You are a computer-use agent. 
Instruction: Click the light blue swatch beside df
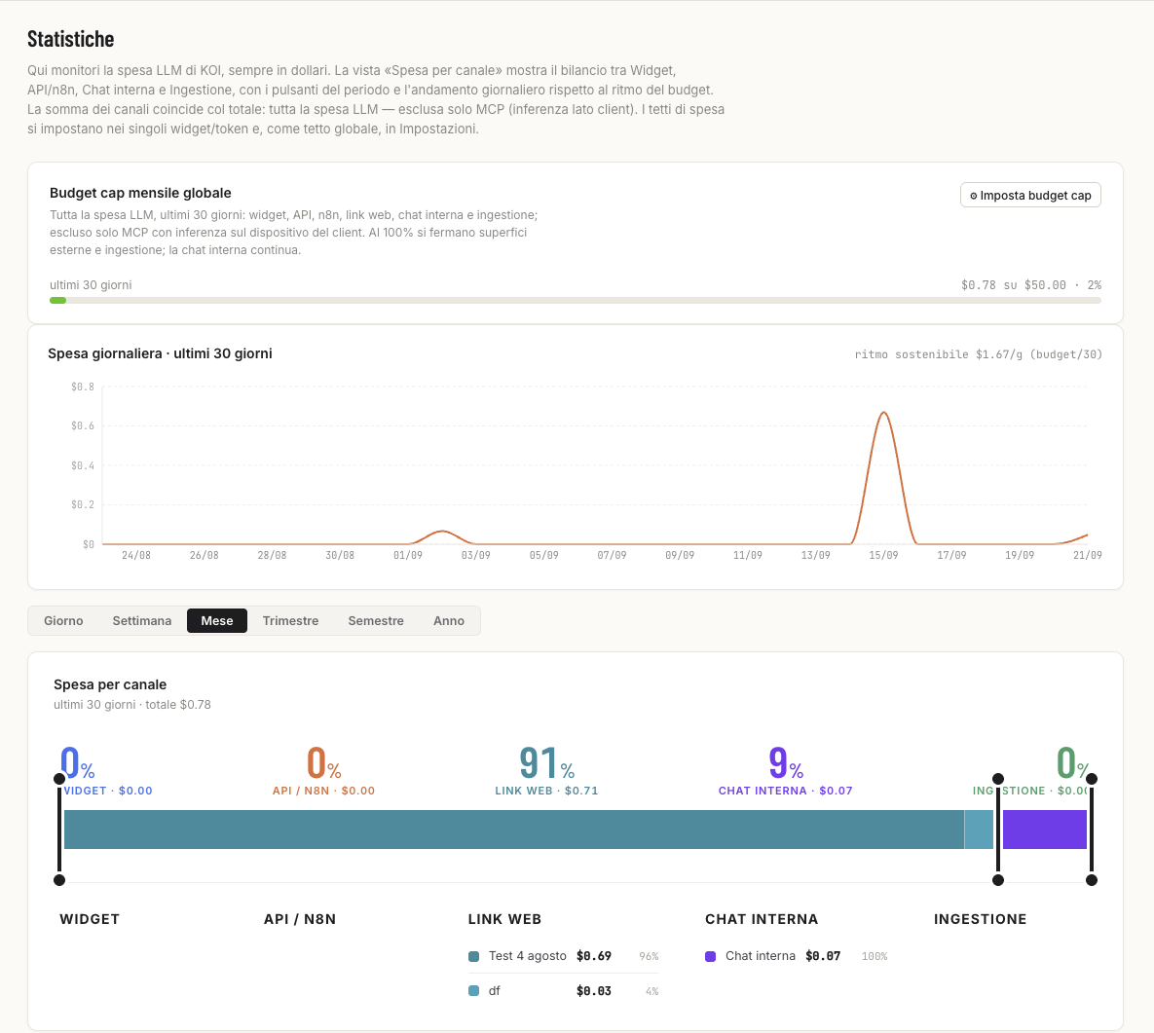(474, 991)
